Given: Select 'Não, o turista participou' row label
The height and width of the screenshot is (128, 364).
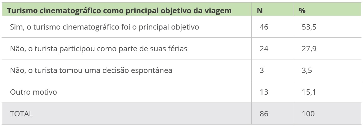Looking at the screenshot, I should (99, 49).
